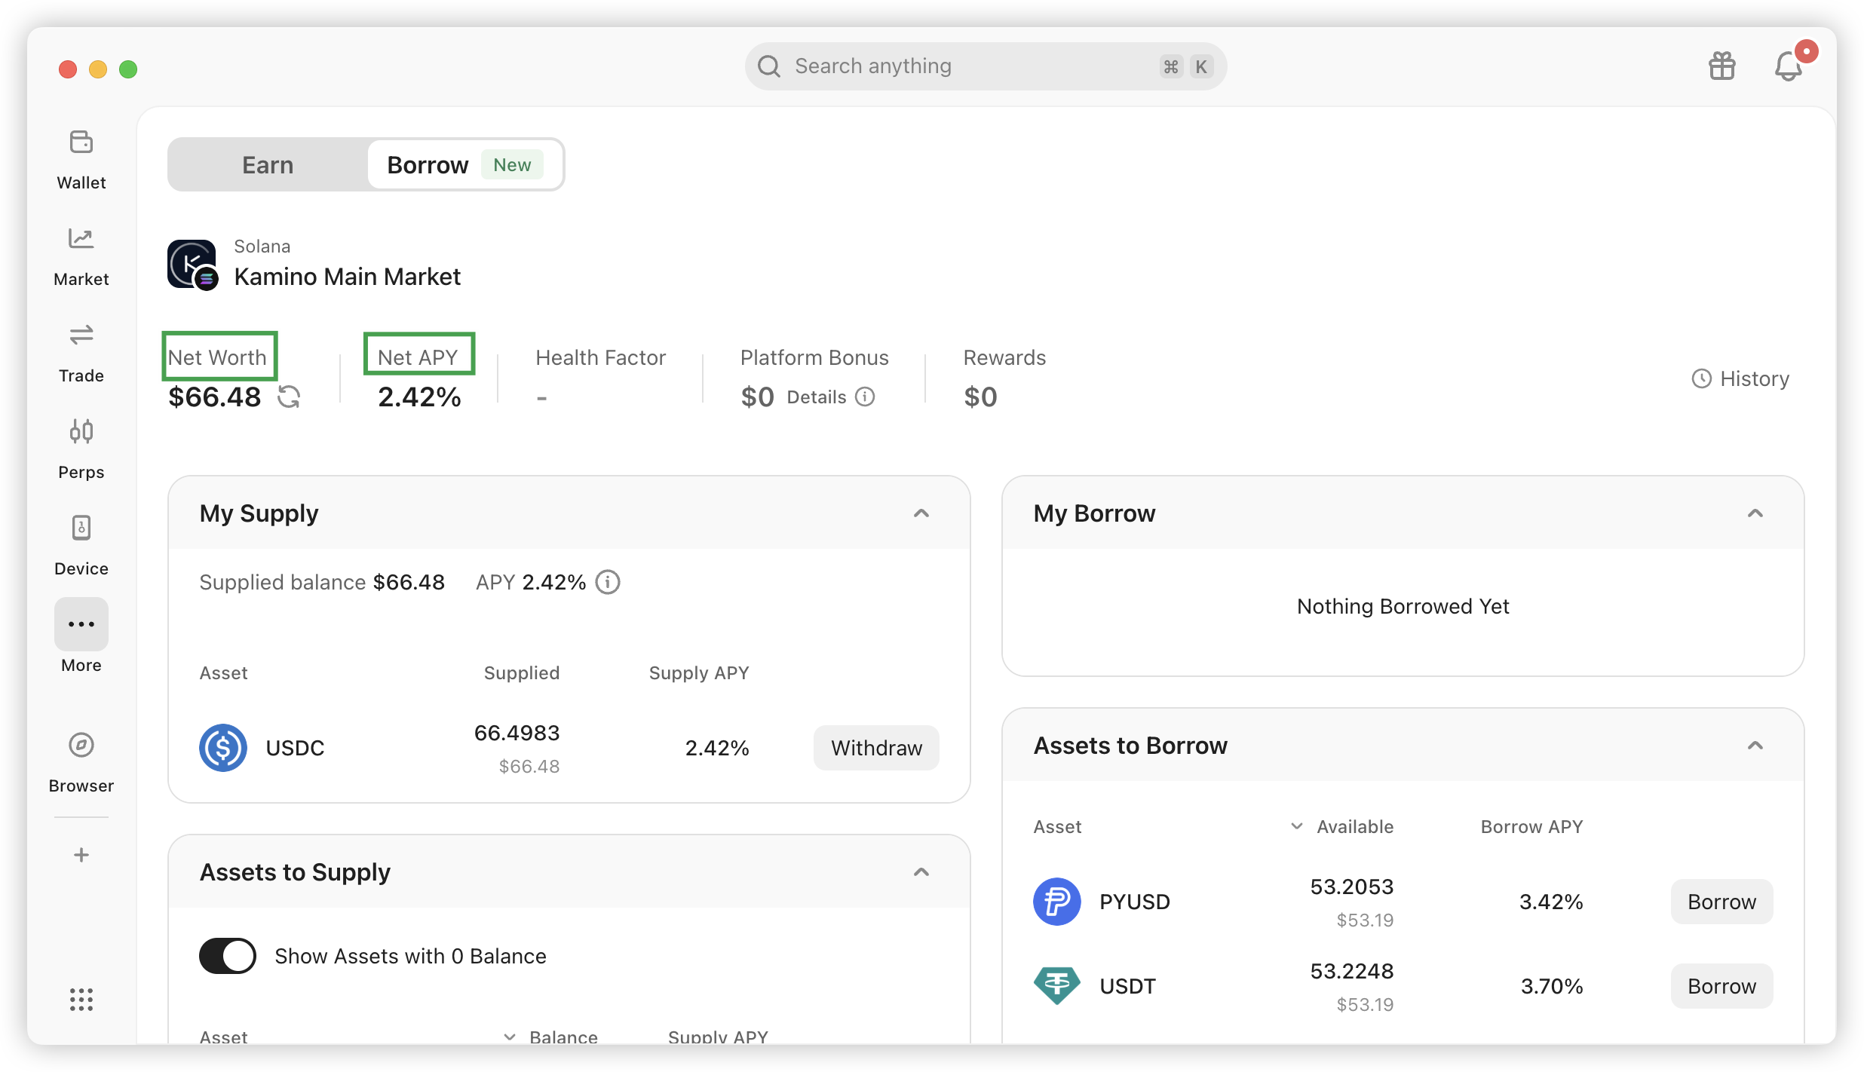The image size is (1864, 1072).
Task: Switch to the Earn tab
Action: point(268,164)
